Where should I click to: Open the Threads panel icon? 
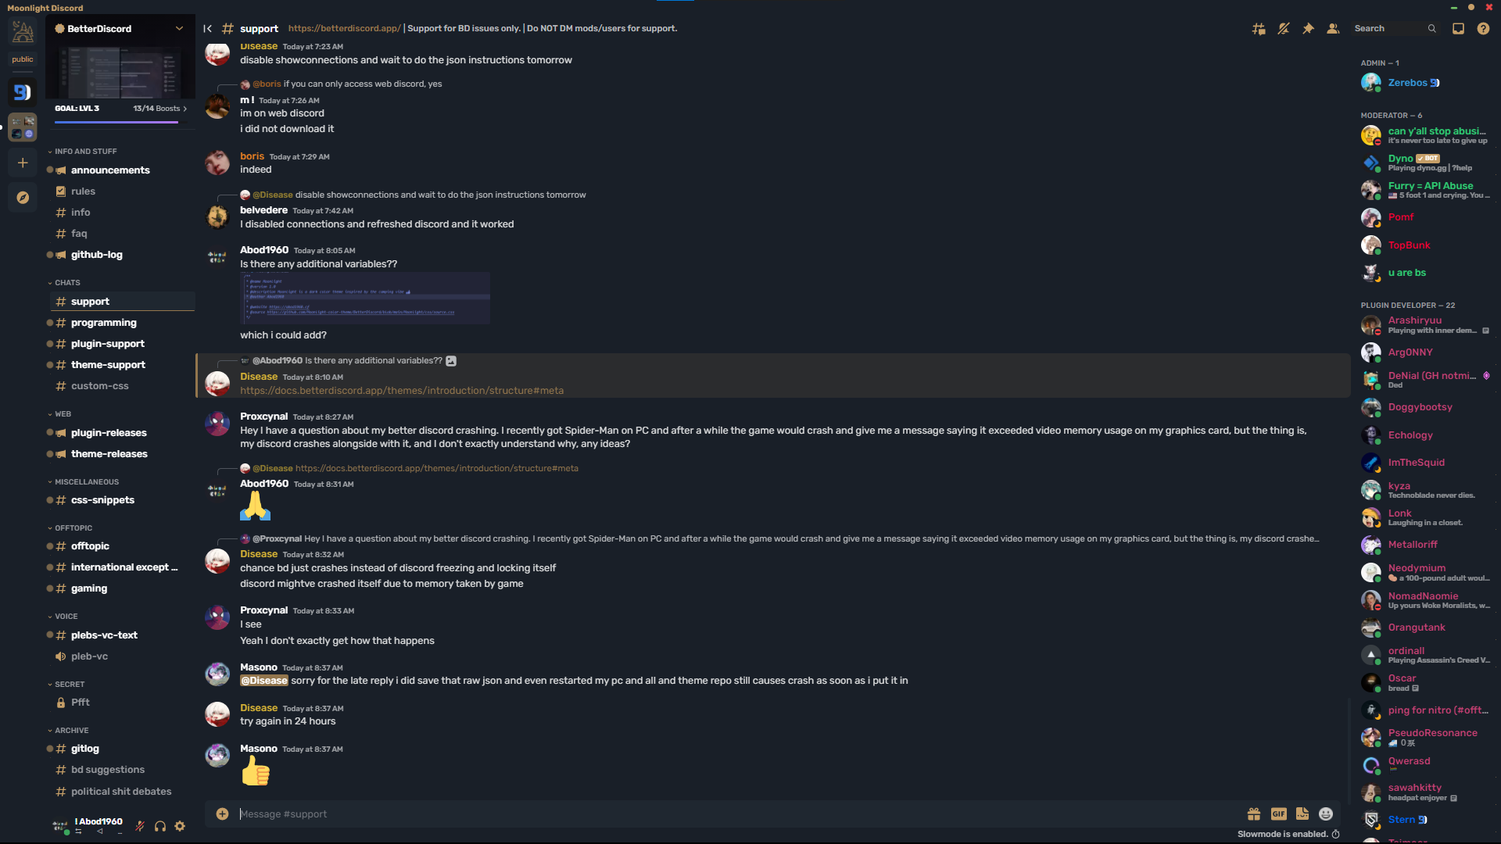1259,29
